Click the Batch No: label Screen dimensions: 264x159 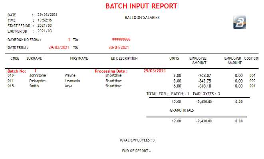[17, 71]
